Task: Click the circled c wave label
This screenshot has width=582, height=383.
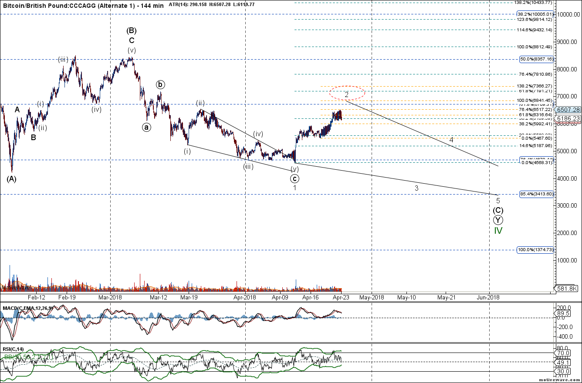Action: (295, 178)
